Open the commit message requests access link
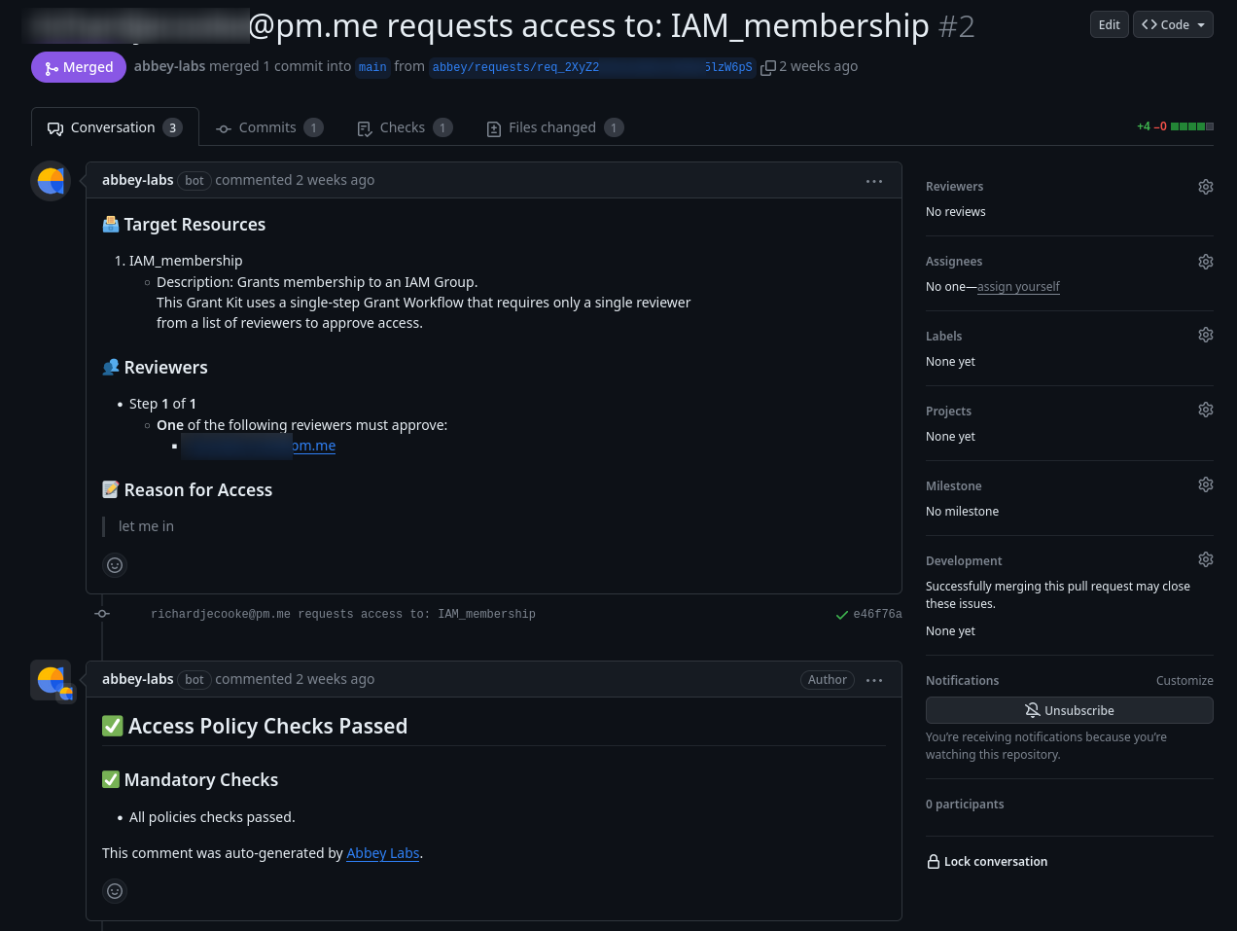1237x931 pixels. (x=343, y=614)
